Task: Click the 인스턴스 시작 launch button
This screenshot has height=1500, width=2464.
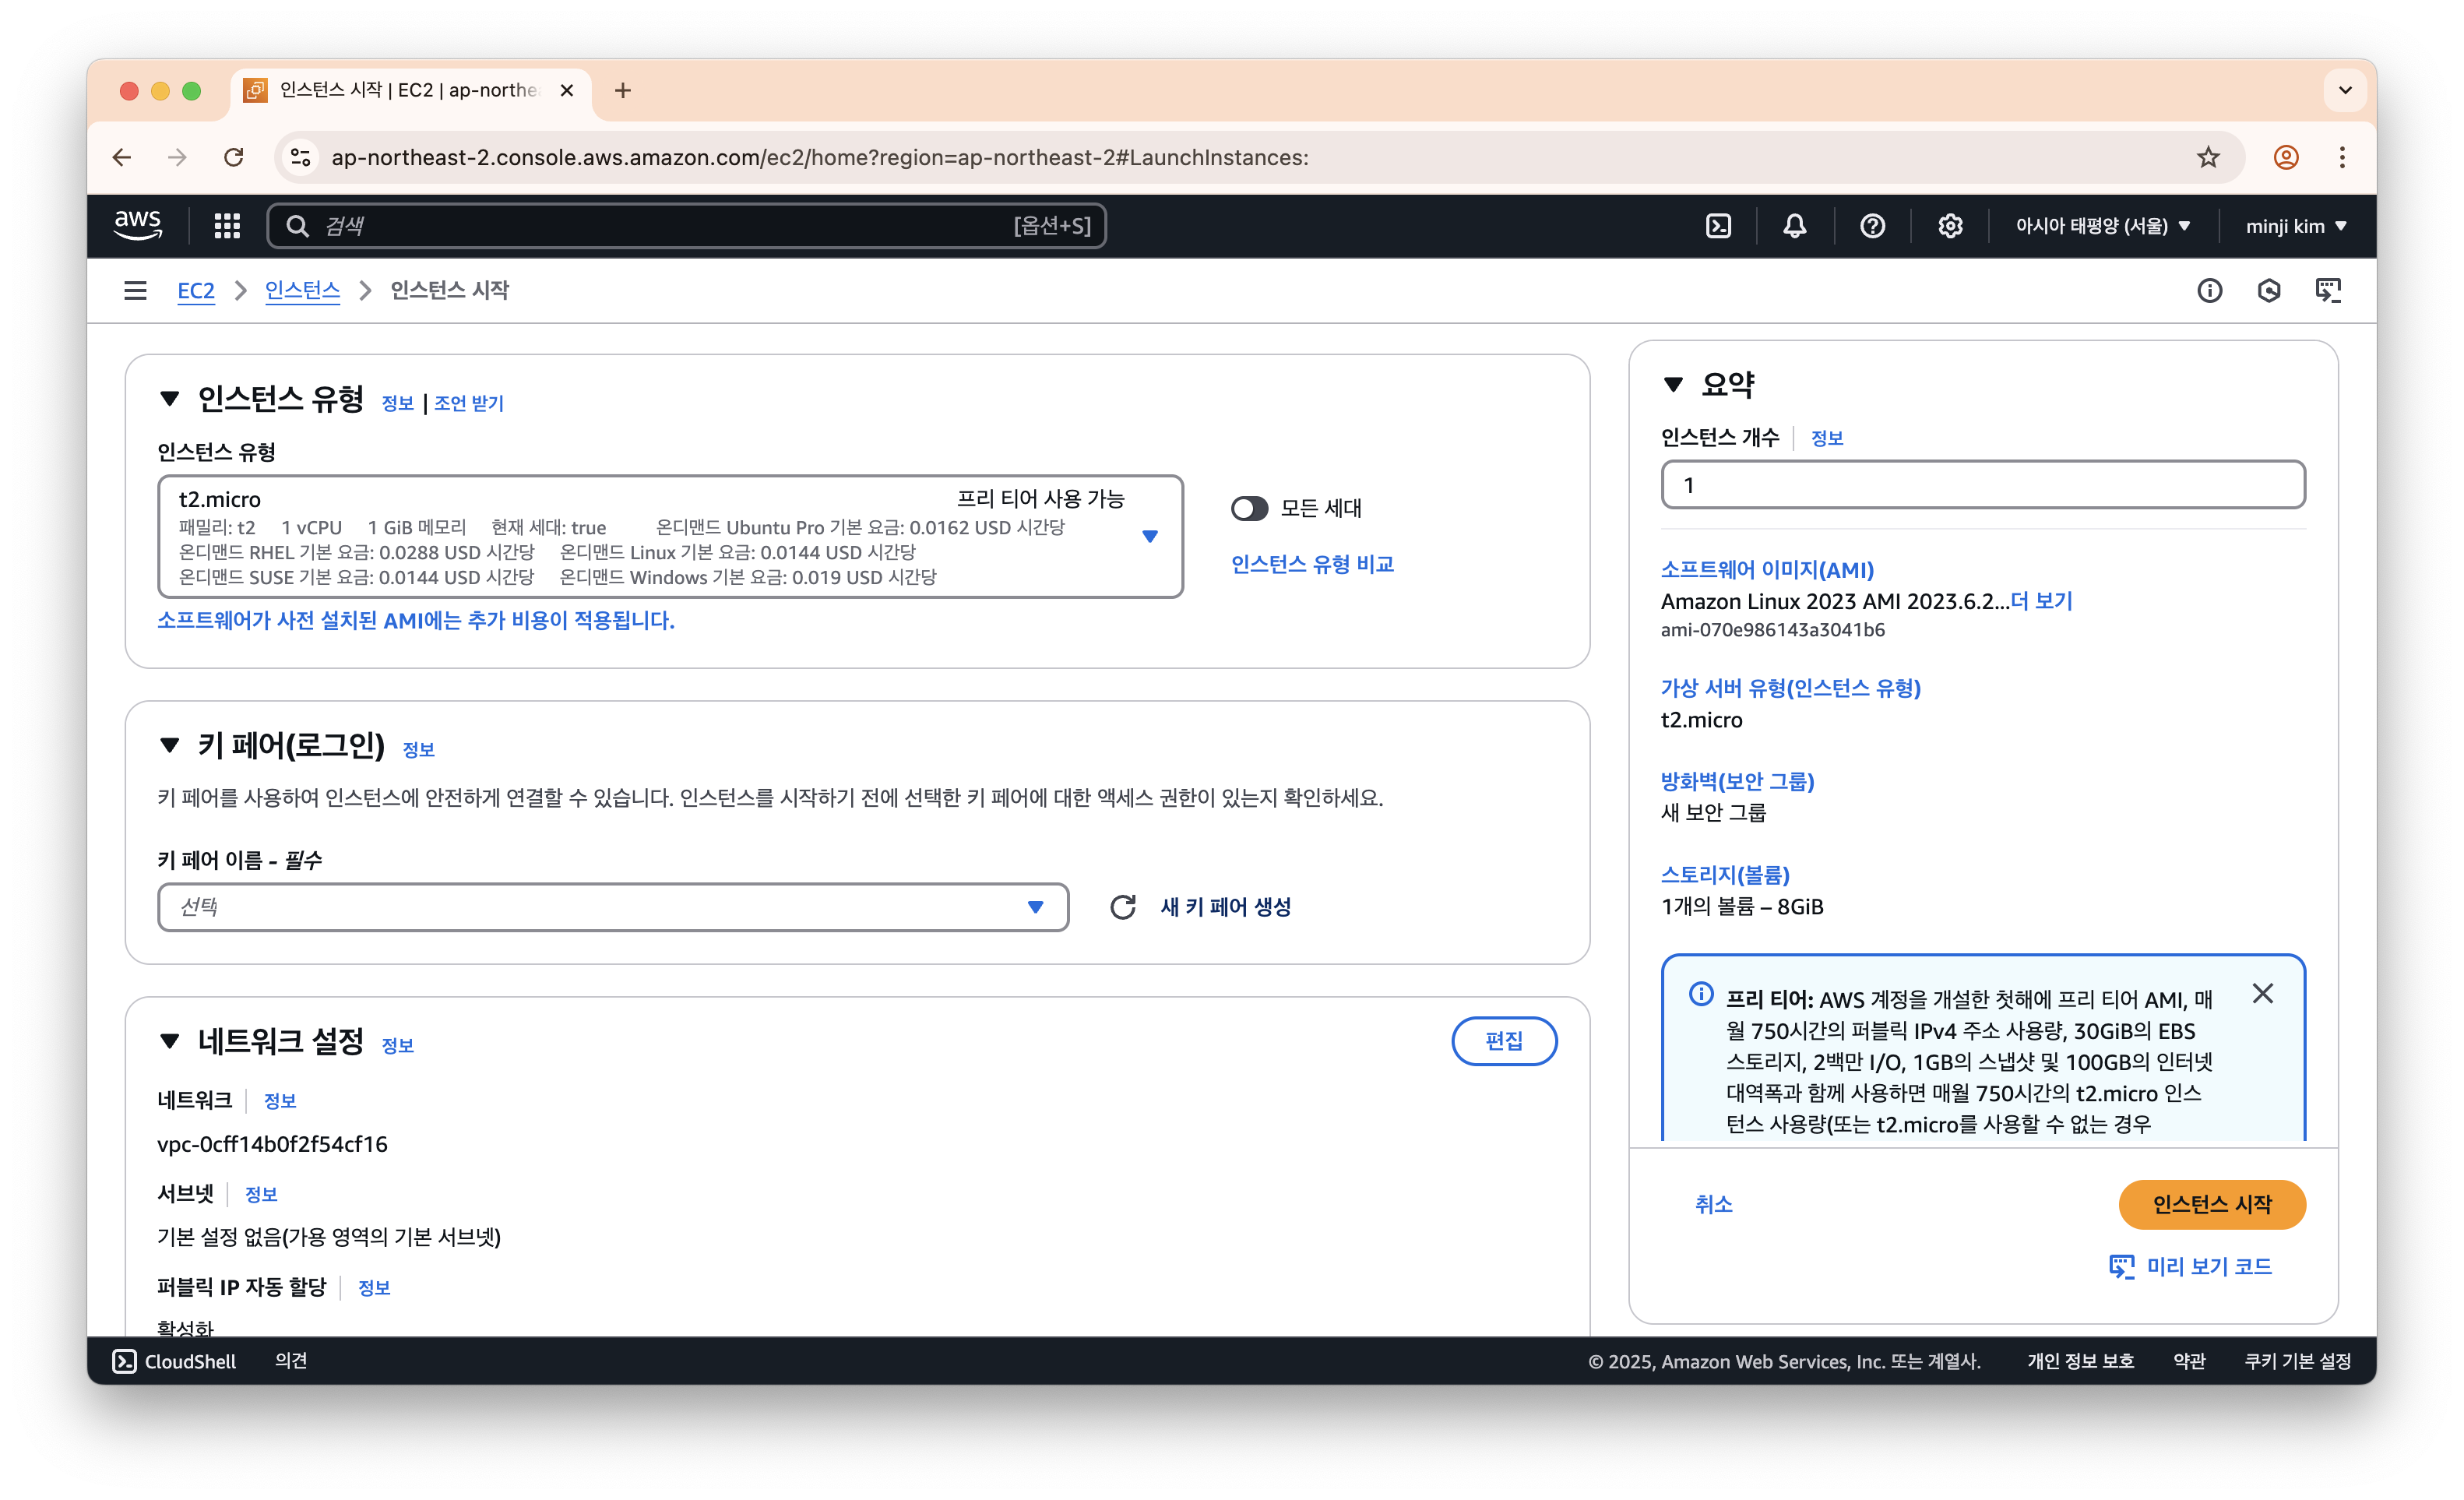Action: tap(2212, 1204)
